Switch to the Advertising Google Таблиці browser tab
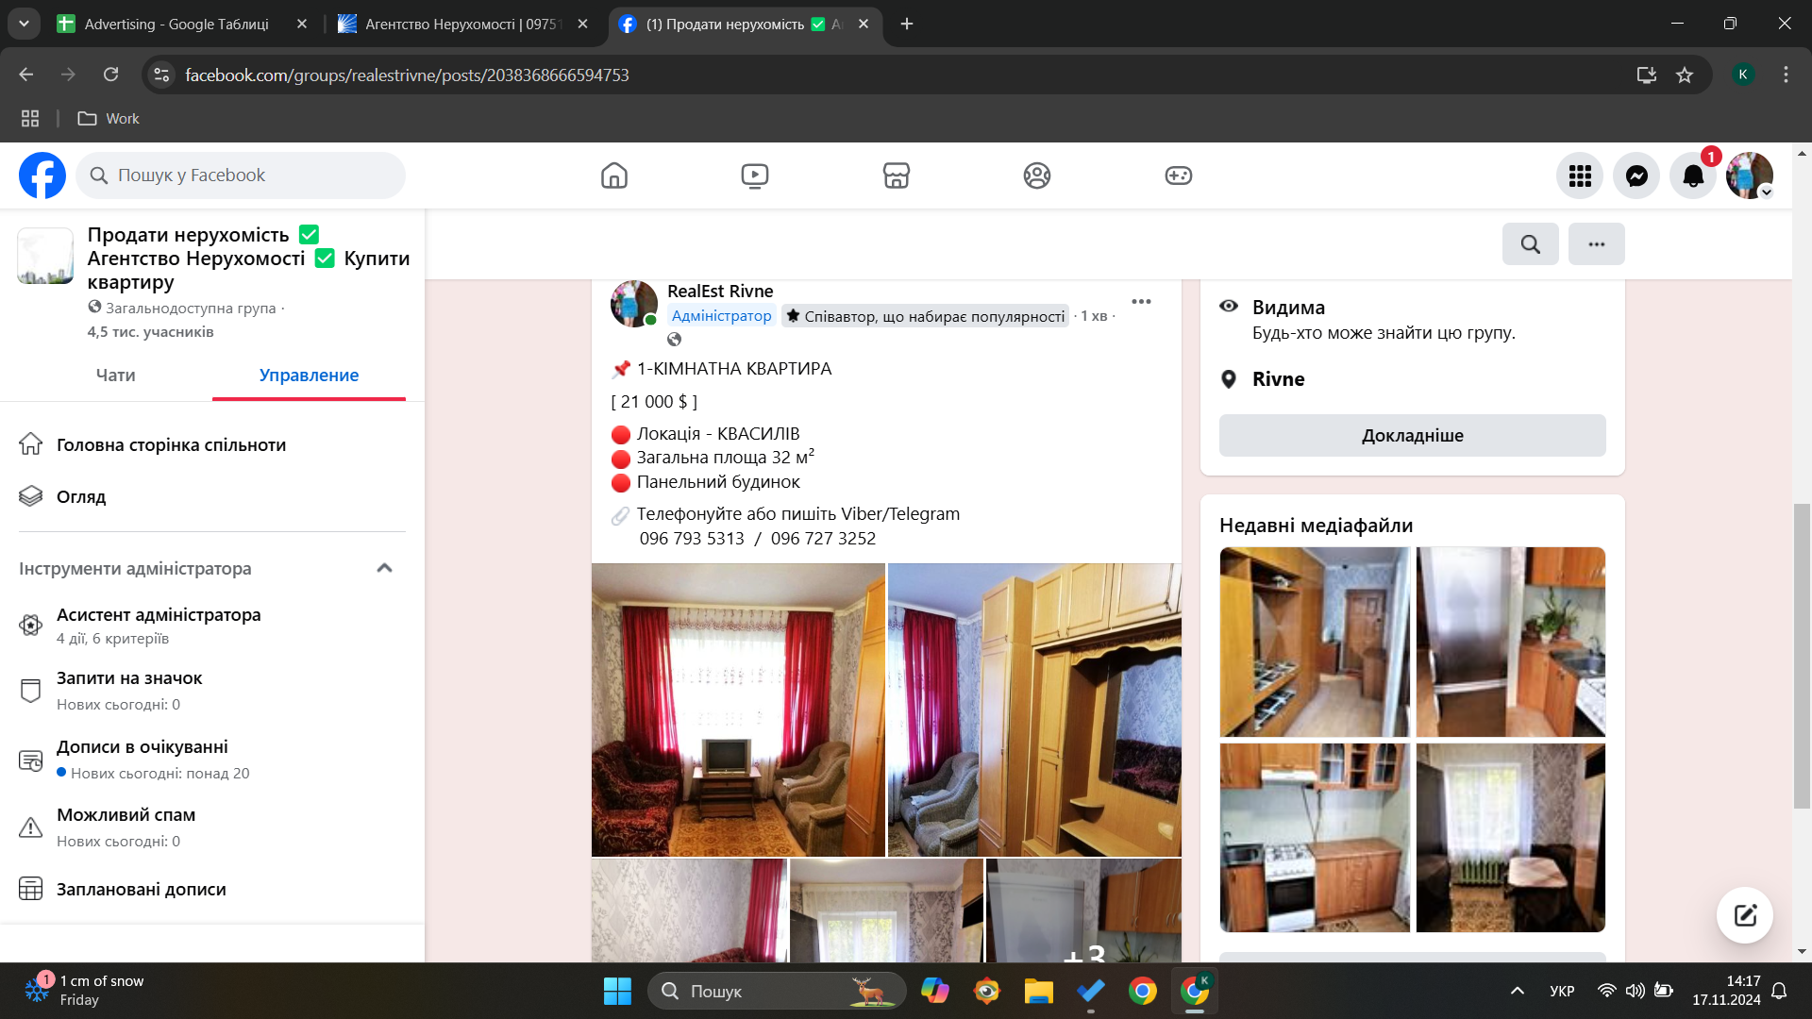The width and height of the screenshot is (1812, 1019). pyautogui.click(x=176, y=24)
